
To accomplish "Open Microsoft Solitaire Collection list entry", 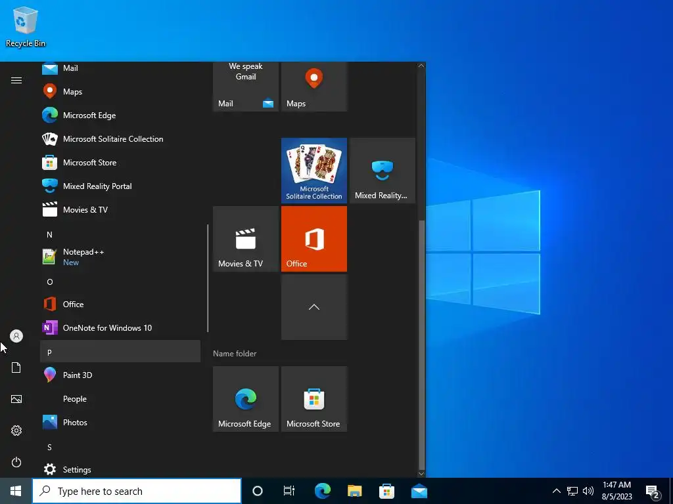I will pyautogui.click(x=120, y=139).
